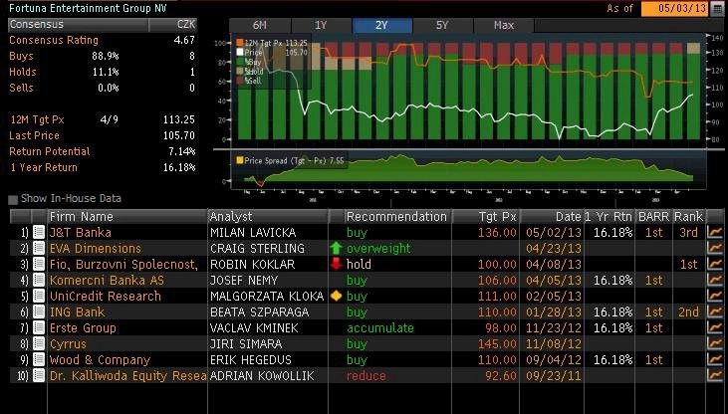Click the Consensus panel header

coord(78,25)
